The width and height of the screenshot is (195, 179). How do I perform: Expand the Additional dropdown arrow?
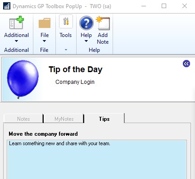(x=16, y=41)
